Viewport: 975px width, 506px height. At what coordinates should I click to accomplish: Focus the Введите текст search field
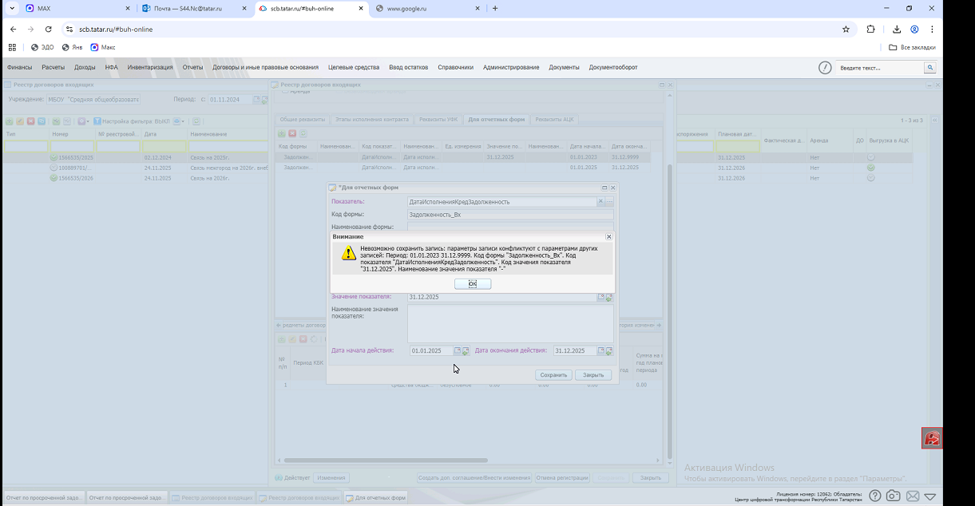tap(881, 68)
